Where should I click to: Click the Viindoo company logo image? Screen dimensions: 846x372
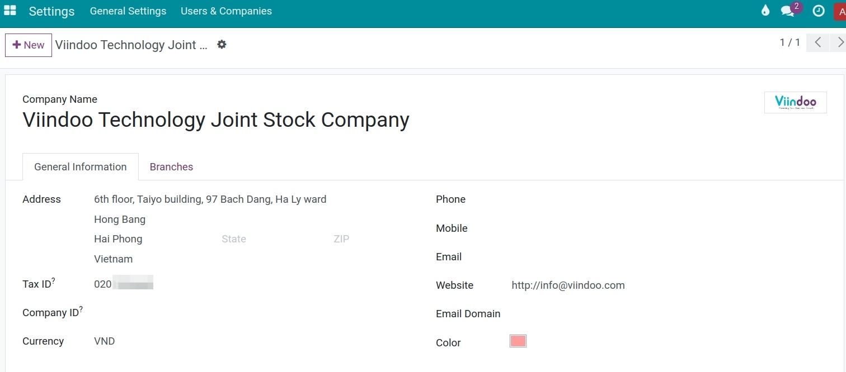click(x=795, y=102)
